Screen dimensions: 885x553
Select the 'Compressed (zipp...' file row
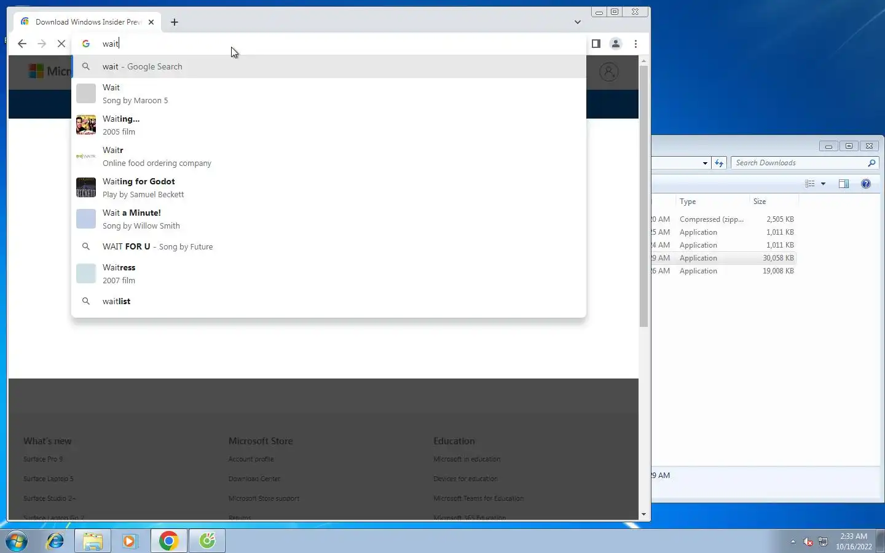click(x=724, y=219)
